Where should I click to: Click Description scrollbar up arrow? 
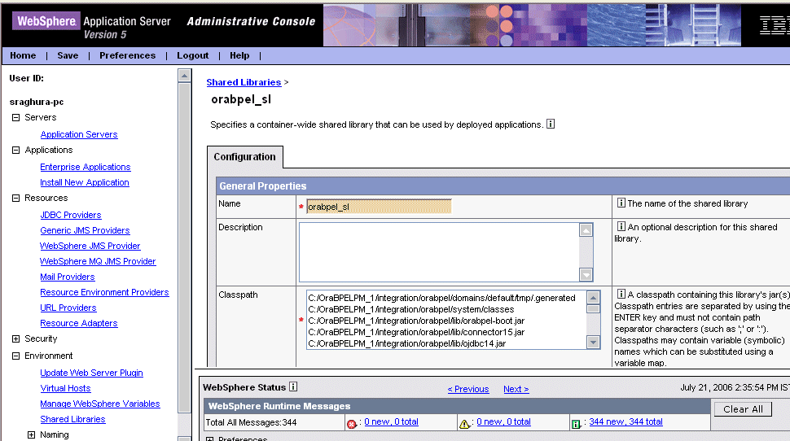point(586,230)
